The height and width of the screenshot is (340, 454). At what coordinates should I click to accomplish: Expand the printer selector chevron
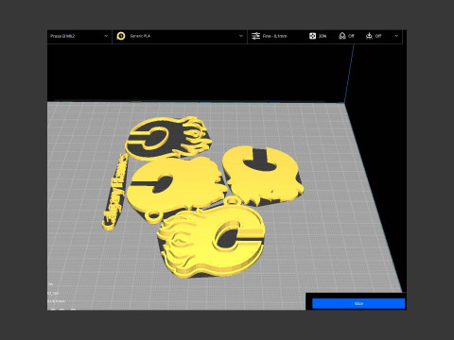point(106,36)
